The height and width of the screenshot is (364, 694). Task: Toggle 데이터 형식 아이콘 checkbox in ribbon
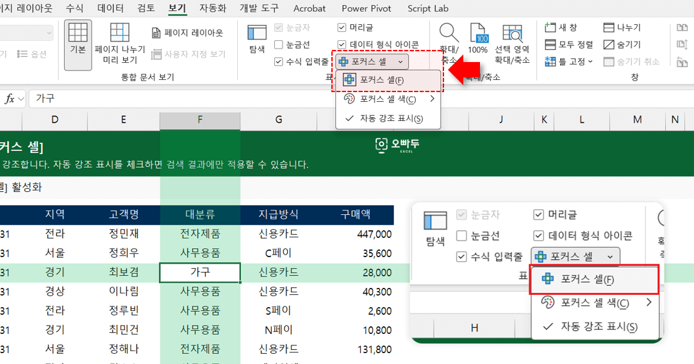(x=342, y=45)
